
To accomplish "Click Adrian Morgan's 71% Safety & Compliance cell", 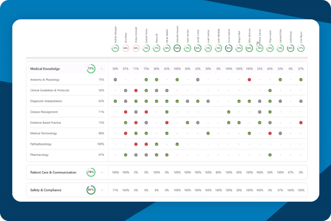I will [x=115, y=190].
